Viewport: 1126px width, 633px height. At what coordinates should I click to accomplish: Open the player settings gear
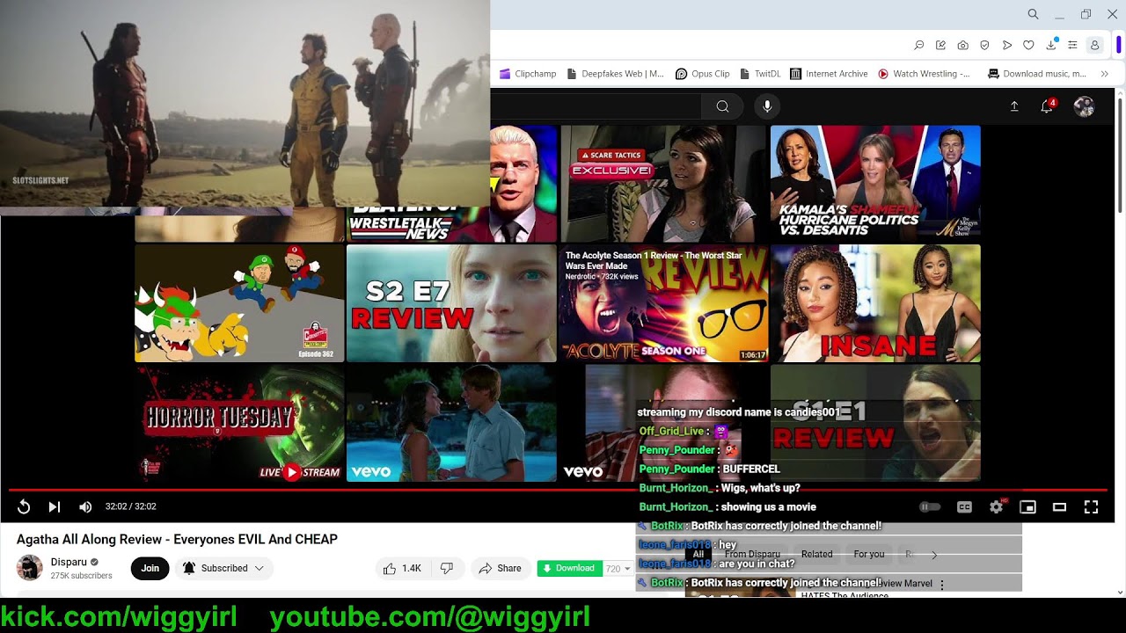point(996,506)
